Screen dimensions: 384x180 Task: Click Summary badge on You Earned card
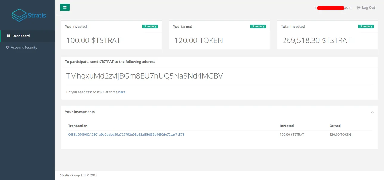point(258,26)
